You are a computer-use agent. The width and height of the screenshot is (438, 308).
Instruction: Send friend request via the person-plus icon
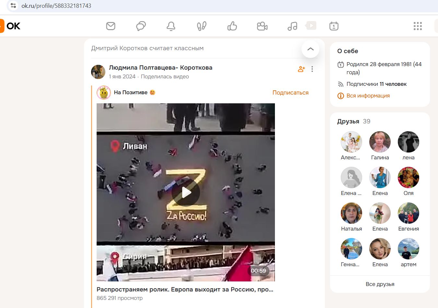click(301, 69)
